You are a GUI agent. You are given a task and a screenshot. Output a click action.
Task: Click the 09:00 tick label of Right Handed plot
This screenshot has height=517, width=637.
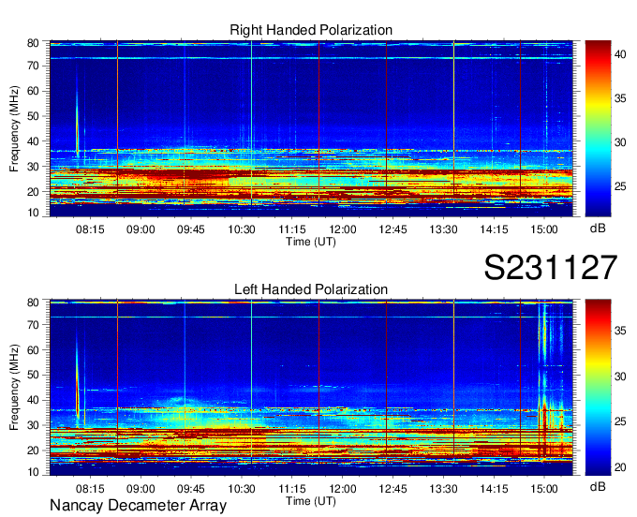tap(141, 229)
